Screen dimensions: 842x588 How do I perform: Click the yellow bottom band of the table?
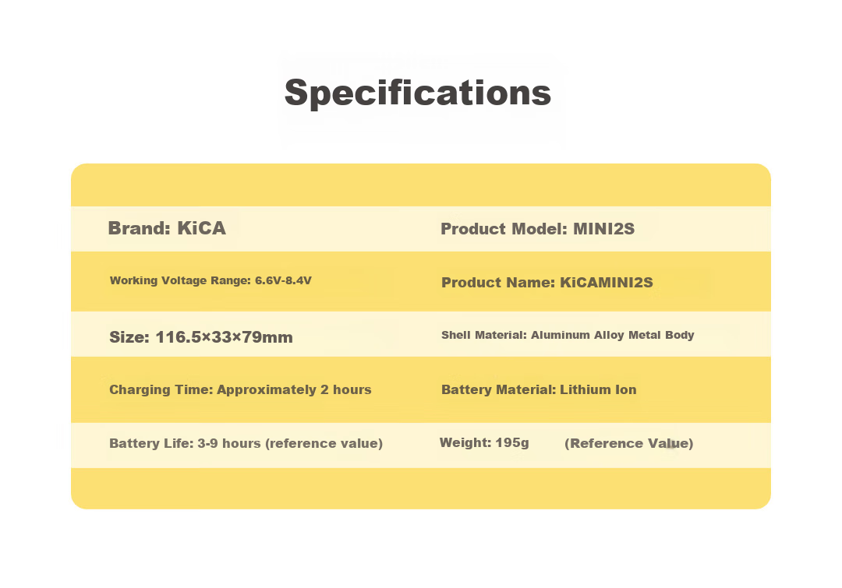(x=421, y=488)
